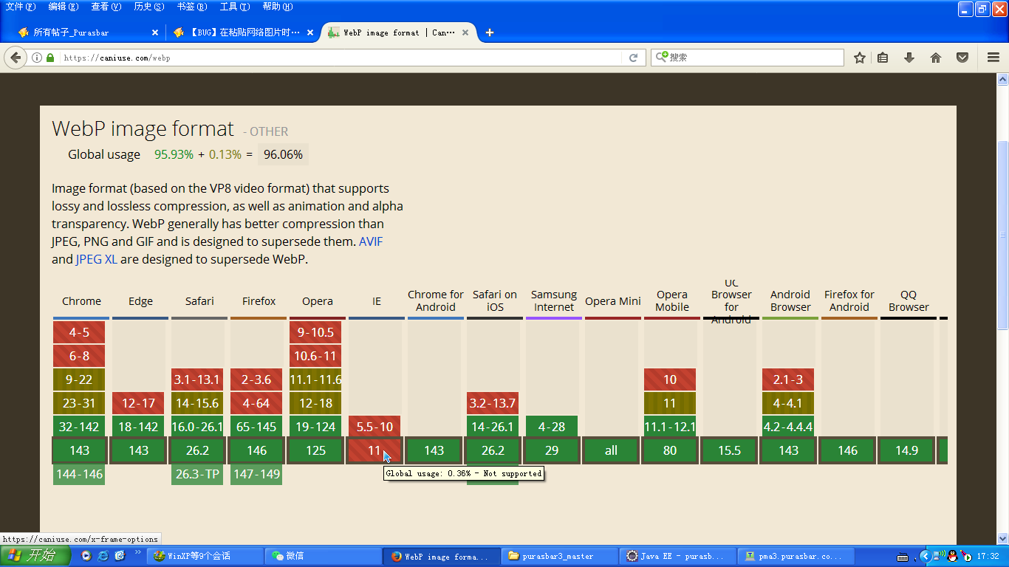Viewport: 1009px width, 567px height.
Task: Open a new tab with the plus button
Action: pyautogui.click(x=489, y=32)
